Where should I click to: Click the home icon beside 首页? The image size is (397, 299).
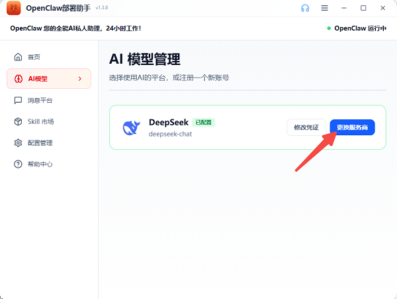pyautogui.click(x=18, y=57)
